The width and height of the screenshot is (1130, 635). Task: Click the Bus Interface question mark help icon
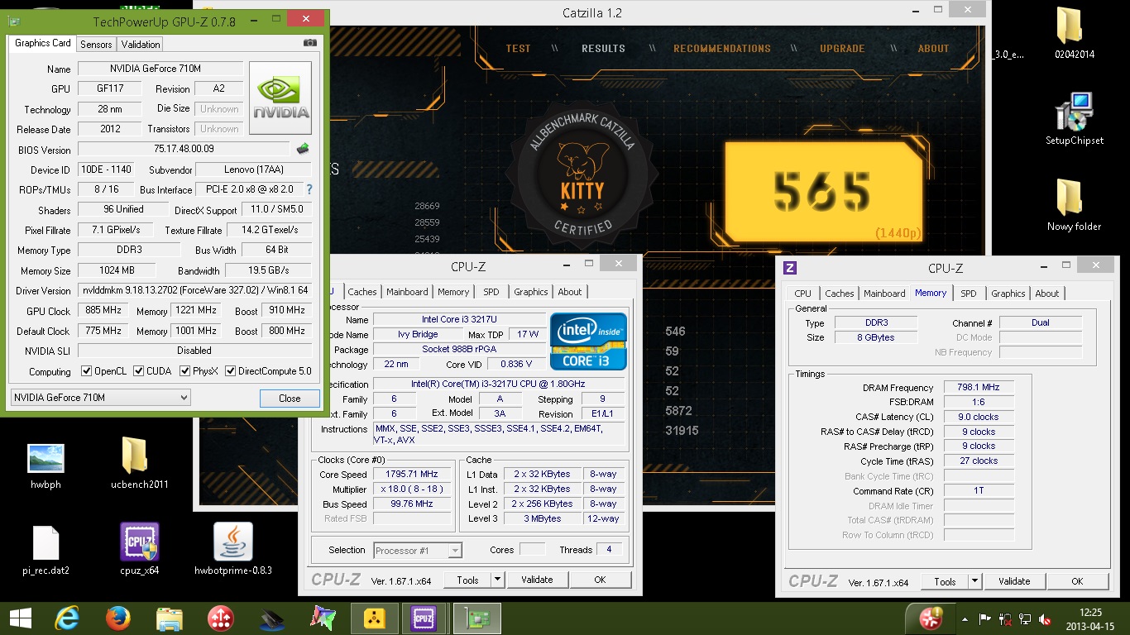tap(309, 189)
